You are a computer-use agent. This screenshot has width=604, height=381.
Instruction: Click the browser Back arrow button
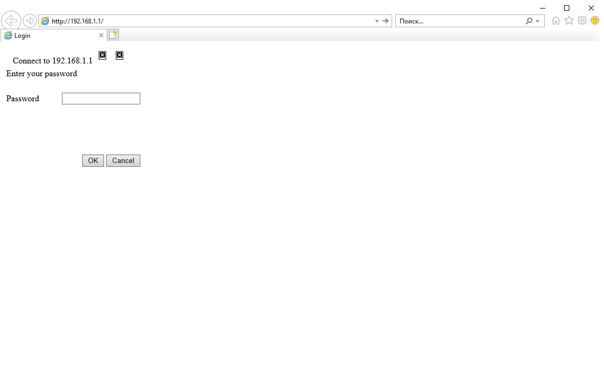coord(11,21)
